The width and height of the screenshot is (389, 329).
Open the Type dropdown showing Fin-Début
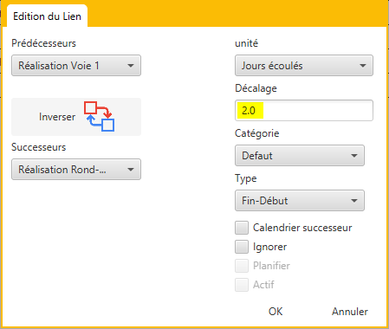pyautogui.click(x=300, y=201)
